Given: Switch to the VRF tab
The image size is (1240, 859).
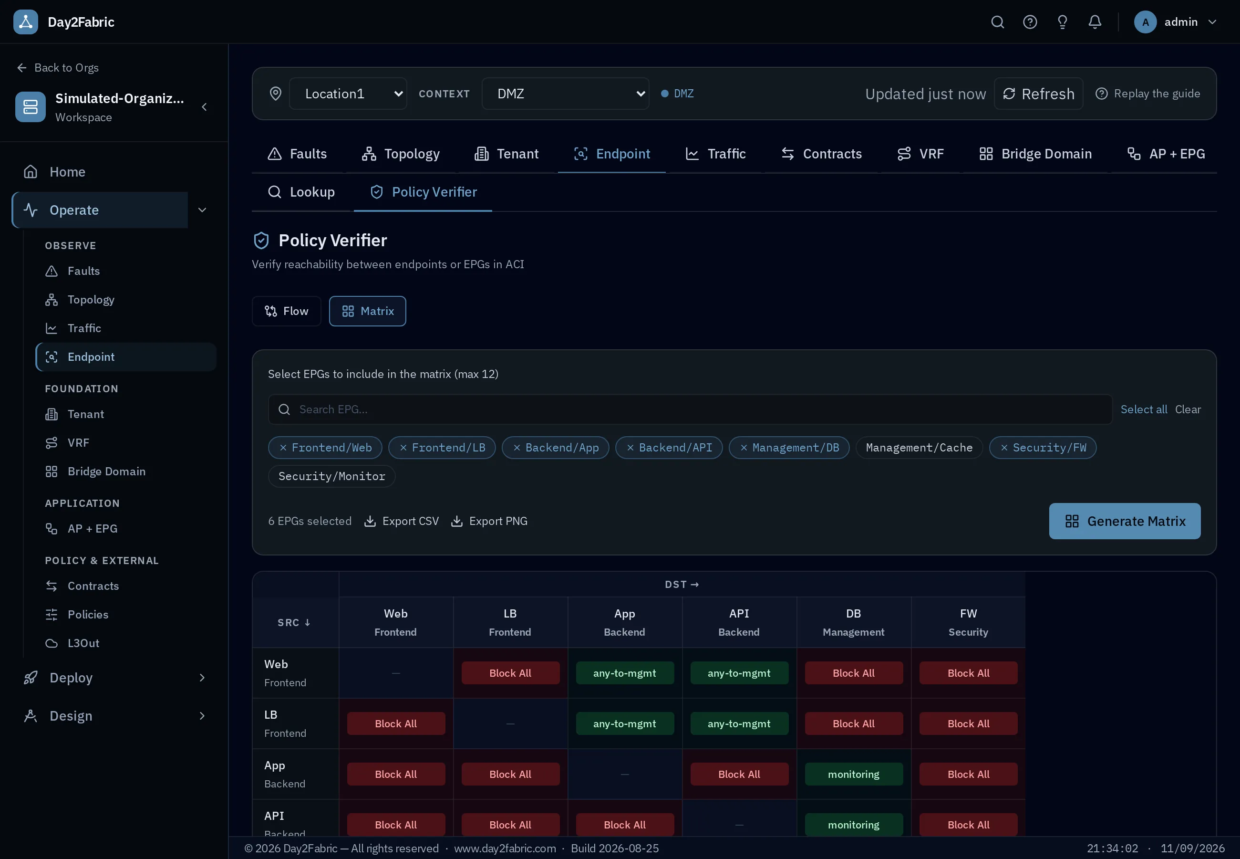Looking at the screenshot, I should point(920,154).
